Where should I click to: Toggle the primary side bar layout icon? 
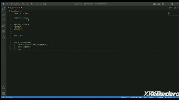point(154,4)
